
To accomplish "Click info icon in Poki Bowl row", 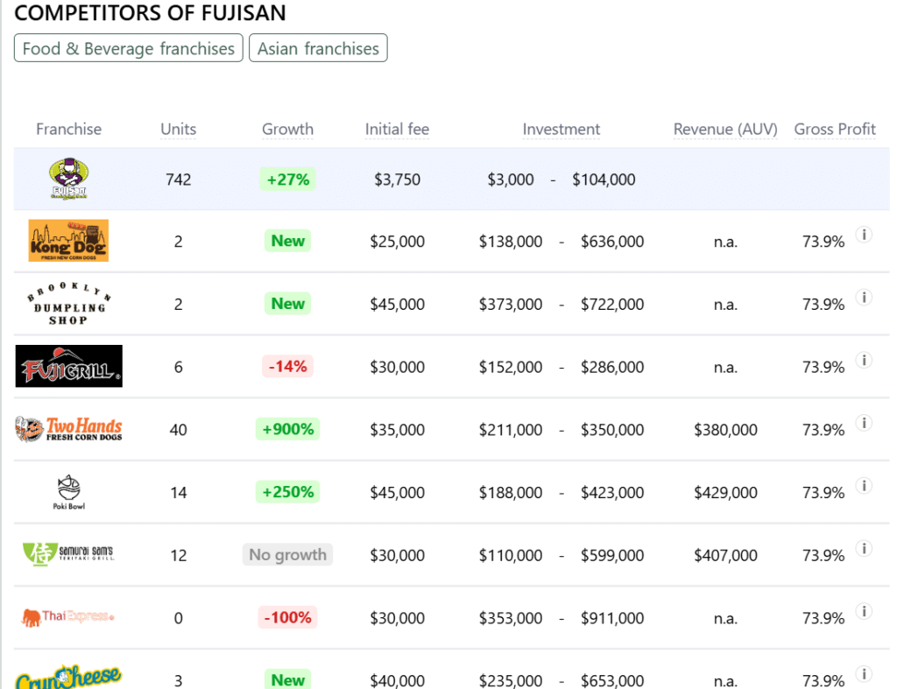I will (864, 486).
